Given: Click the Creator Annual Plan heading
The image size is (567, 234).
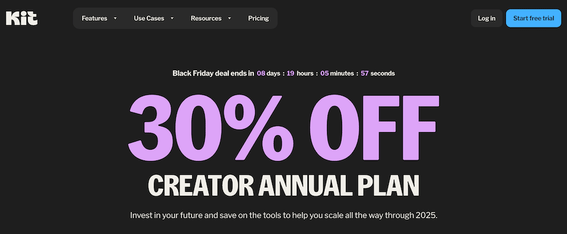Looking at the screenshot, I should pos(283,186).
